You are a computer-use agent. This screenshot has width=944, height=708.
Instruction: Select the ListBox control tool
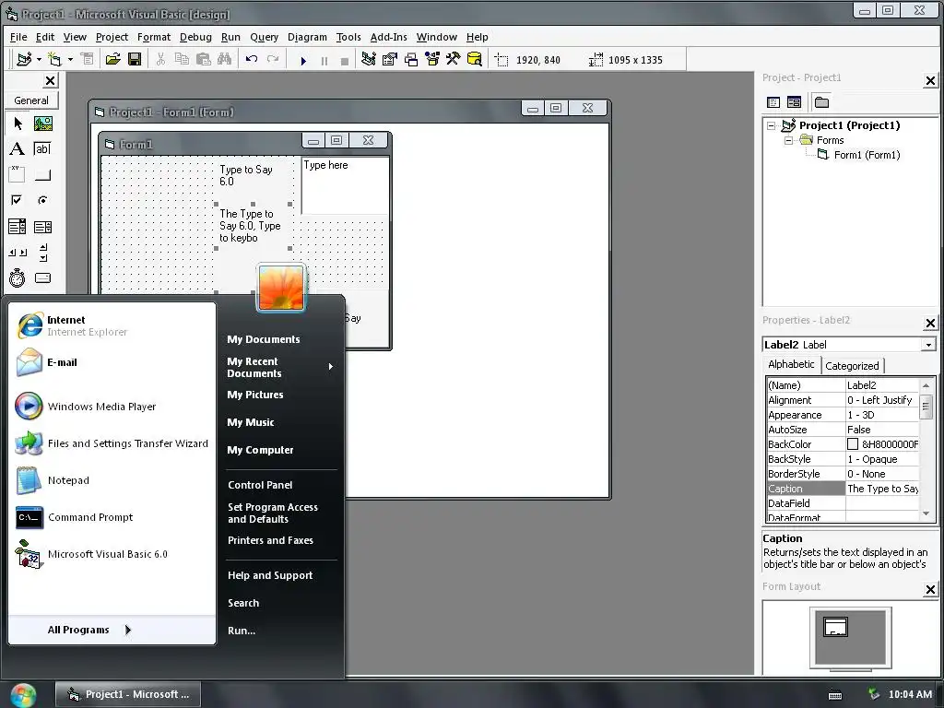(42, 227)
